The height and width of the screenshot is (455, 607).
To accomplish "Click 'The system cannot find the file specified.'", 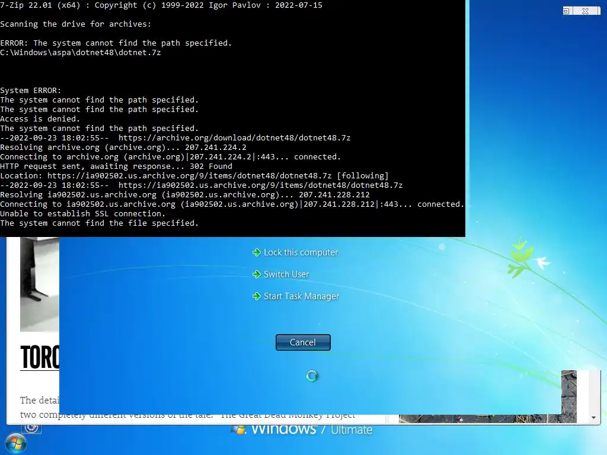I will [x=99, y=223].
